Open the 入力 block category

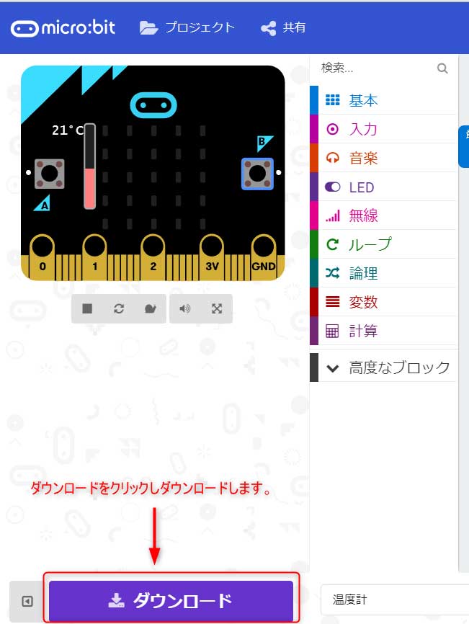383,129
